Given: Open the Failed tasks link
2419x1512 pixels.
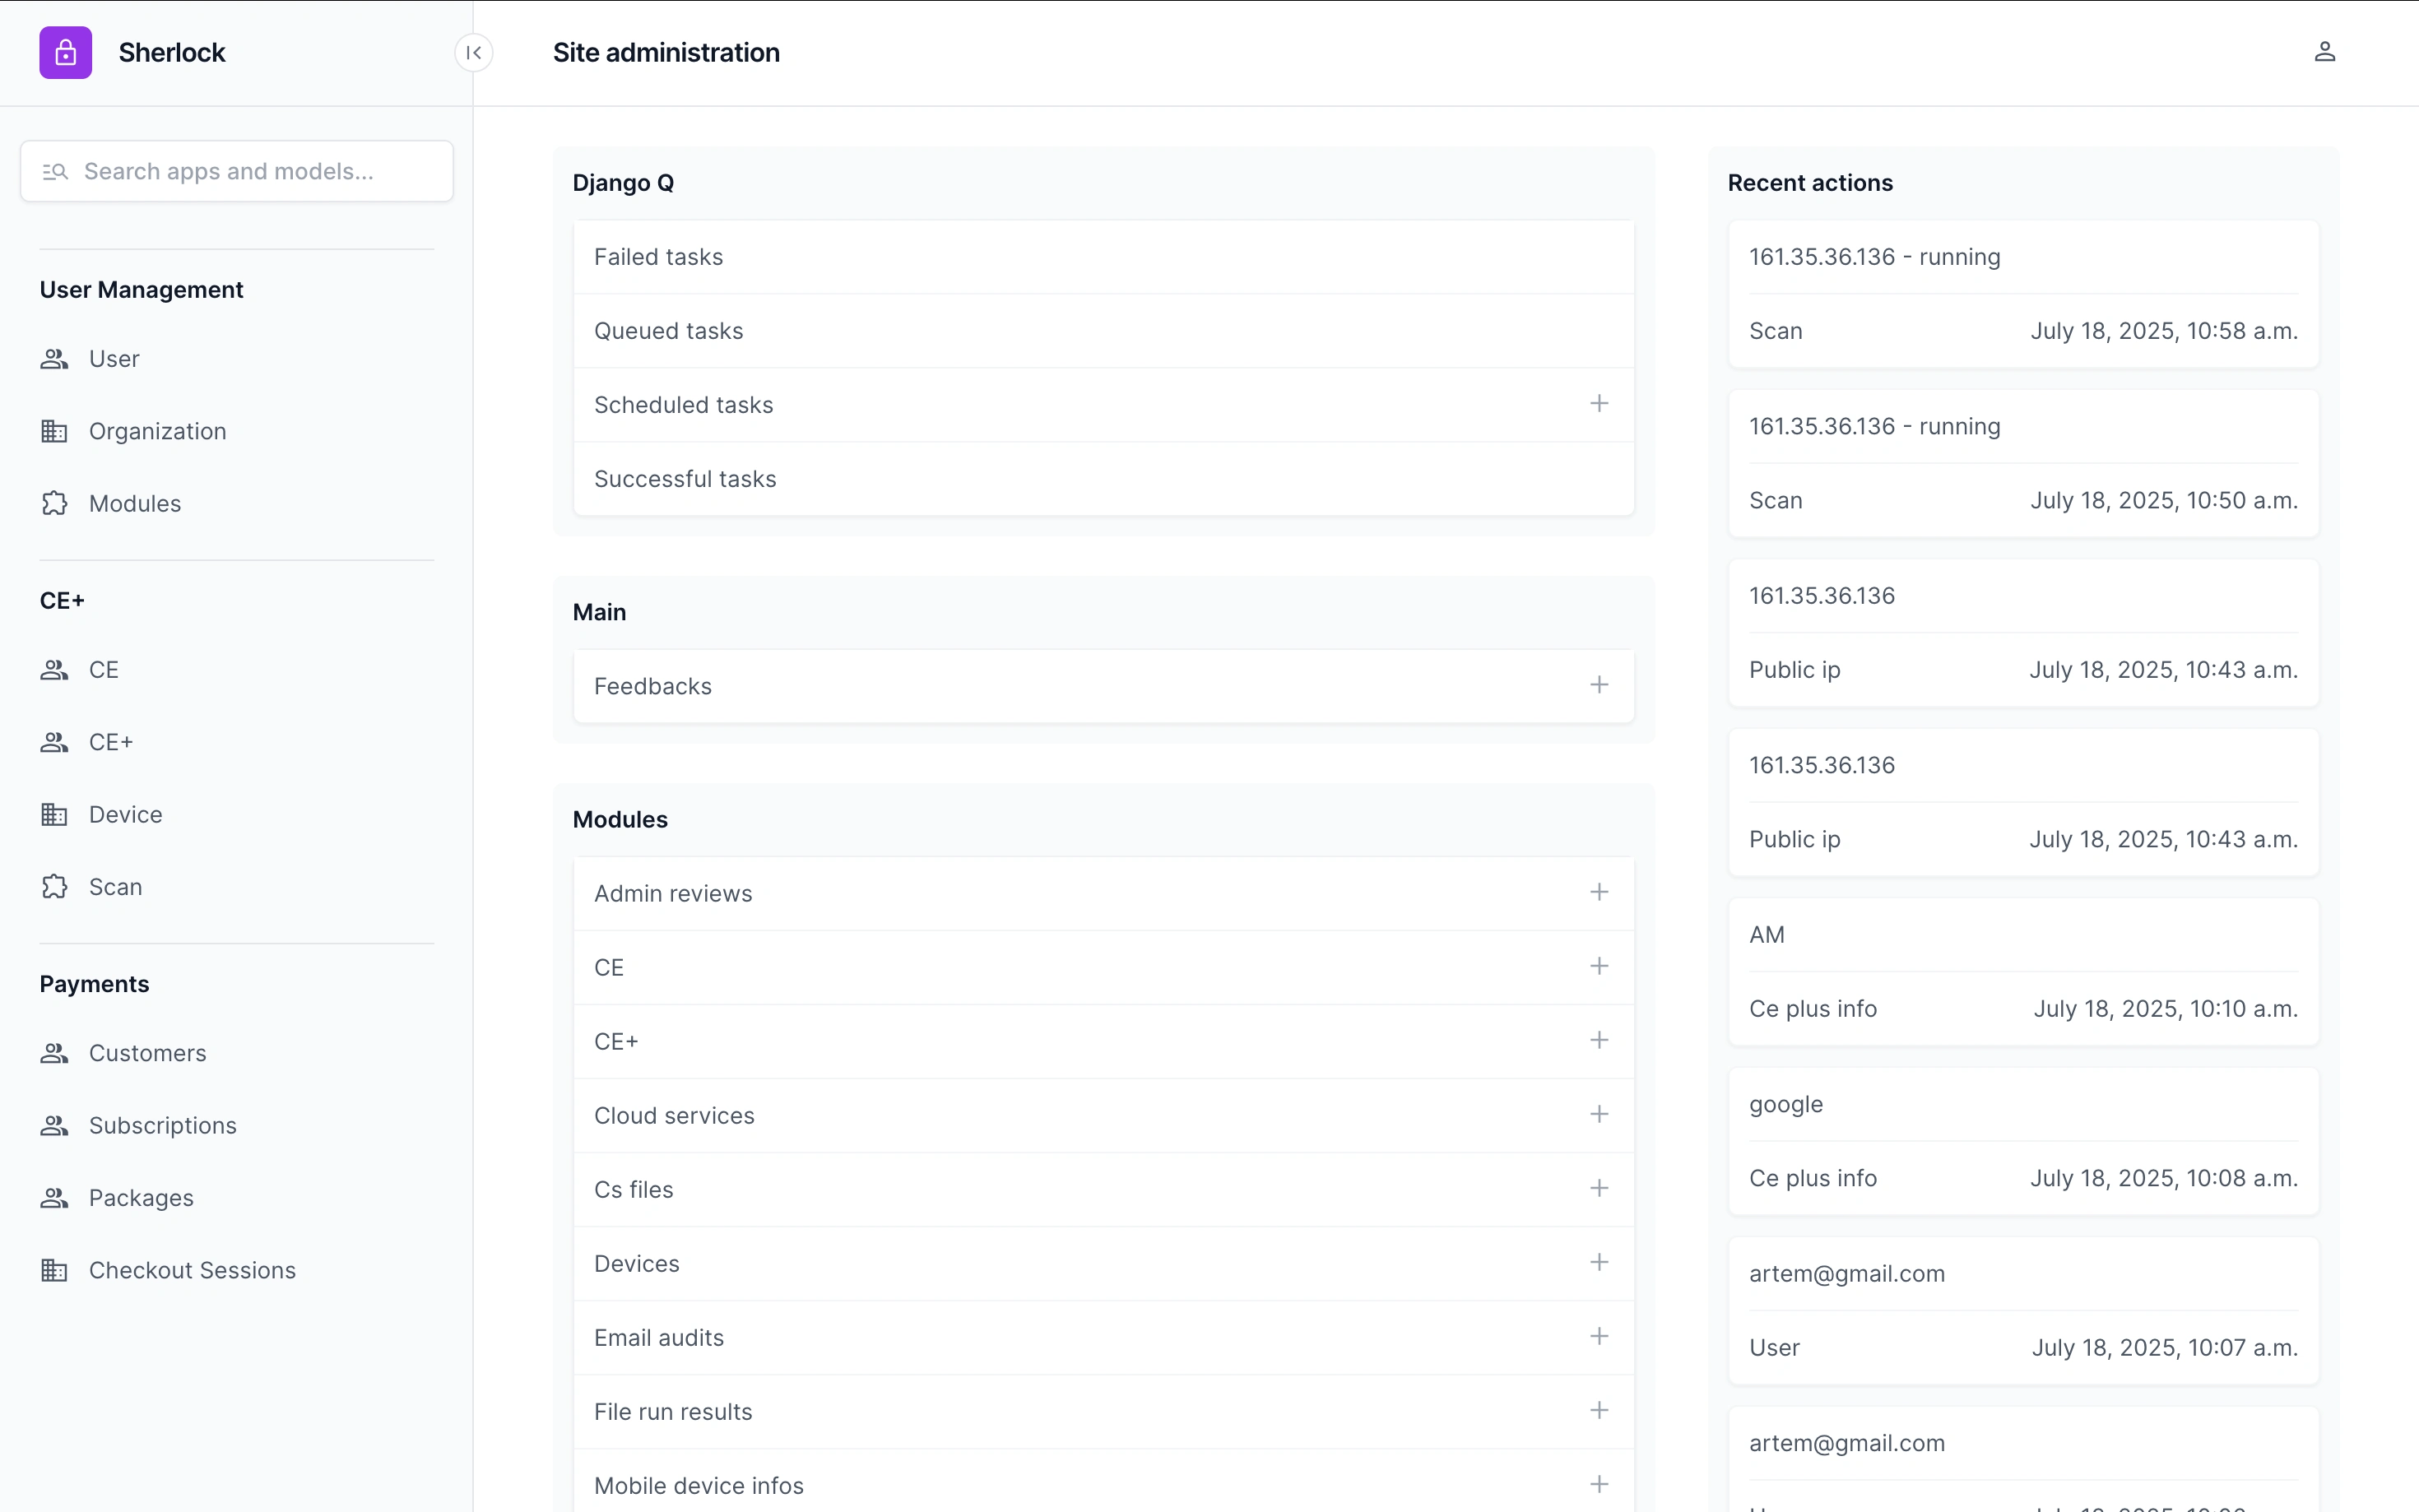Looking at the screenshot, I should pyautogui.click(x=658, y=257).
